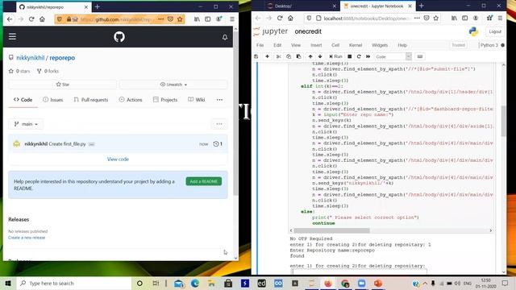
Task: Click Create a new release link
Action: click(27, 238)
